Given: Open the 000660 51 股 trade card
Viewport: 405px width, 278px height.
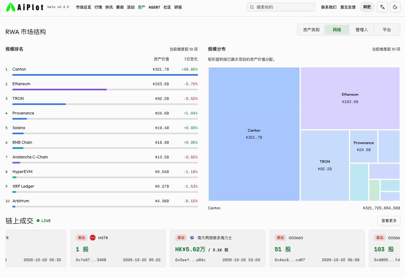Looking at the screenshot, I should [x=317, y=248].
